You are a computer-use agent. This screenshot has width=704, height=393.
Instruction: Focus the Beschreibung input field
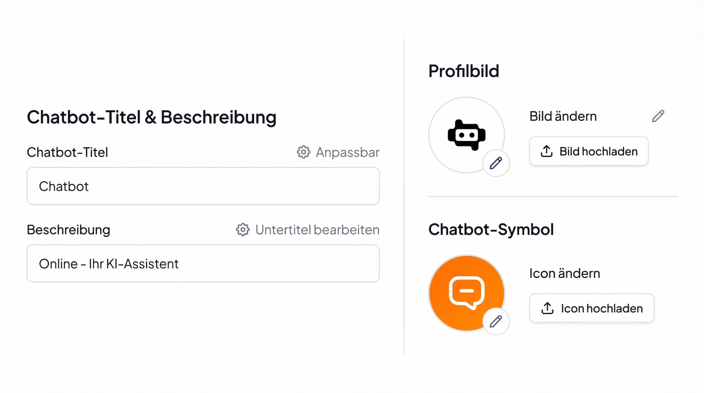[x=203, y=264]
